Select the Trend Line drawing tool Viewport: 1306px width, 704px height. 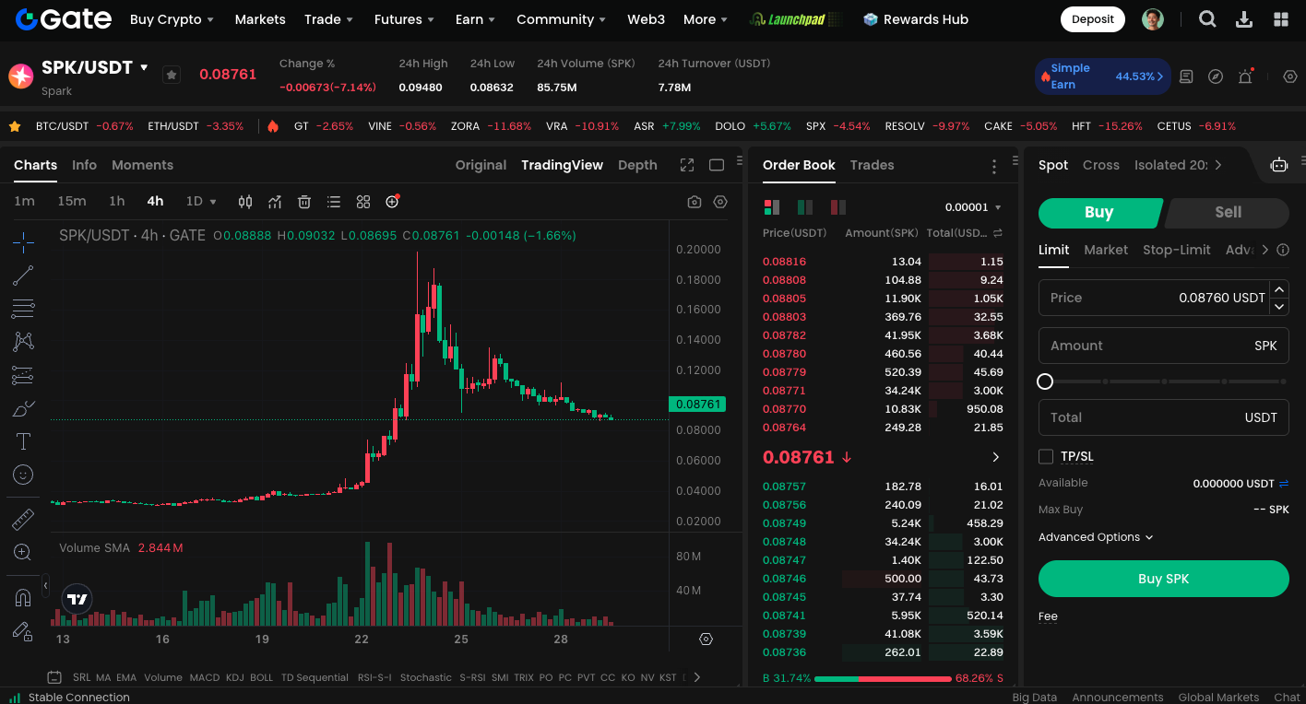23,275
